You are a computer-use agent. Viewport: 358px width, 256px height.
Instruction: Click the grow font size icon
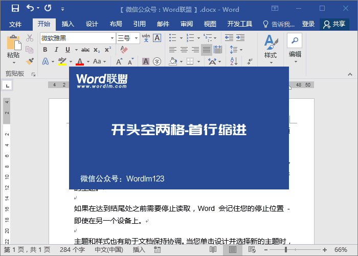coord(119,61)
